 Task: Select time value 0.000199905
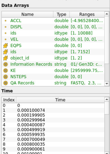[31, 115]
